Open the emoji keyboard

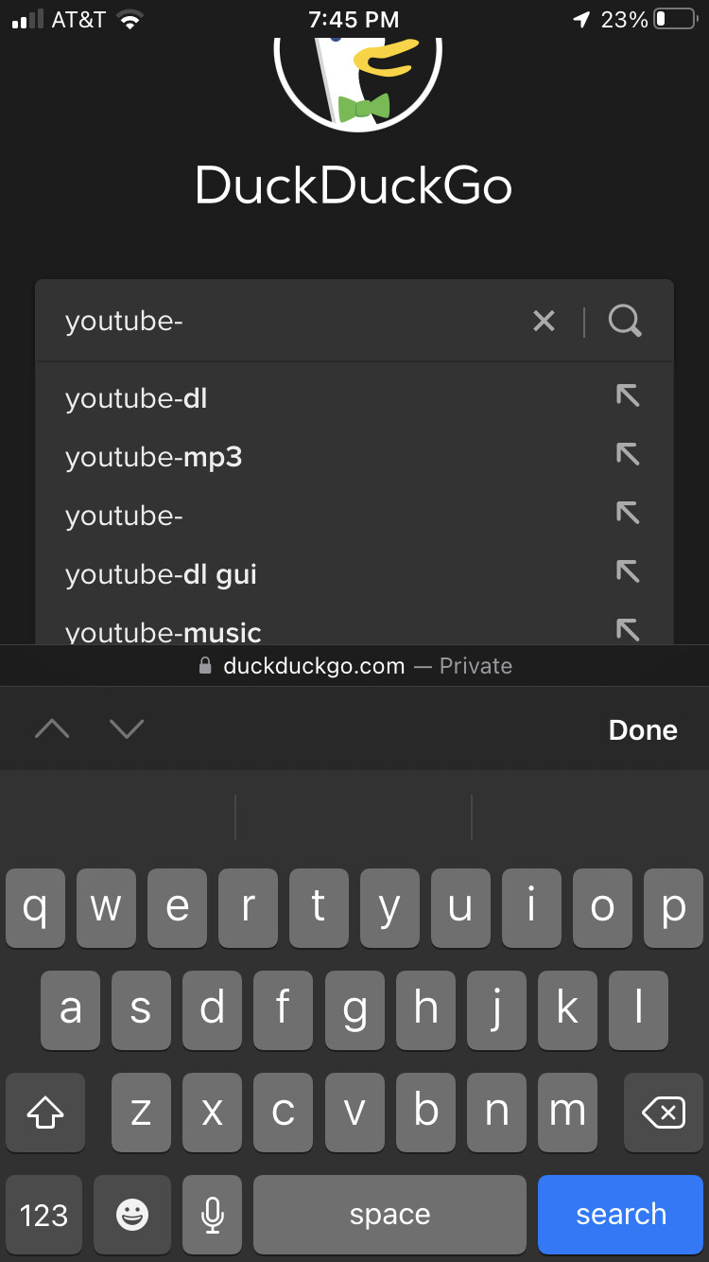(x=132, y=1215)
